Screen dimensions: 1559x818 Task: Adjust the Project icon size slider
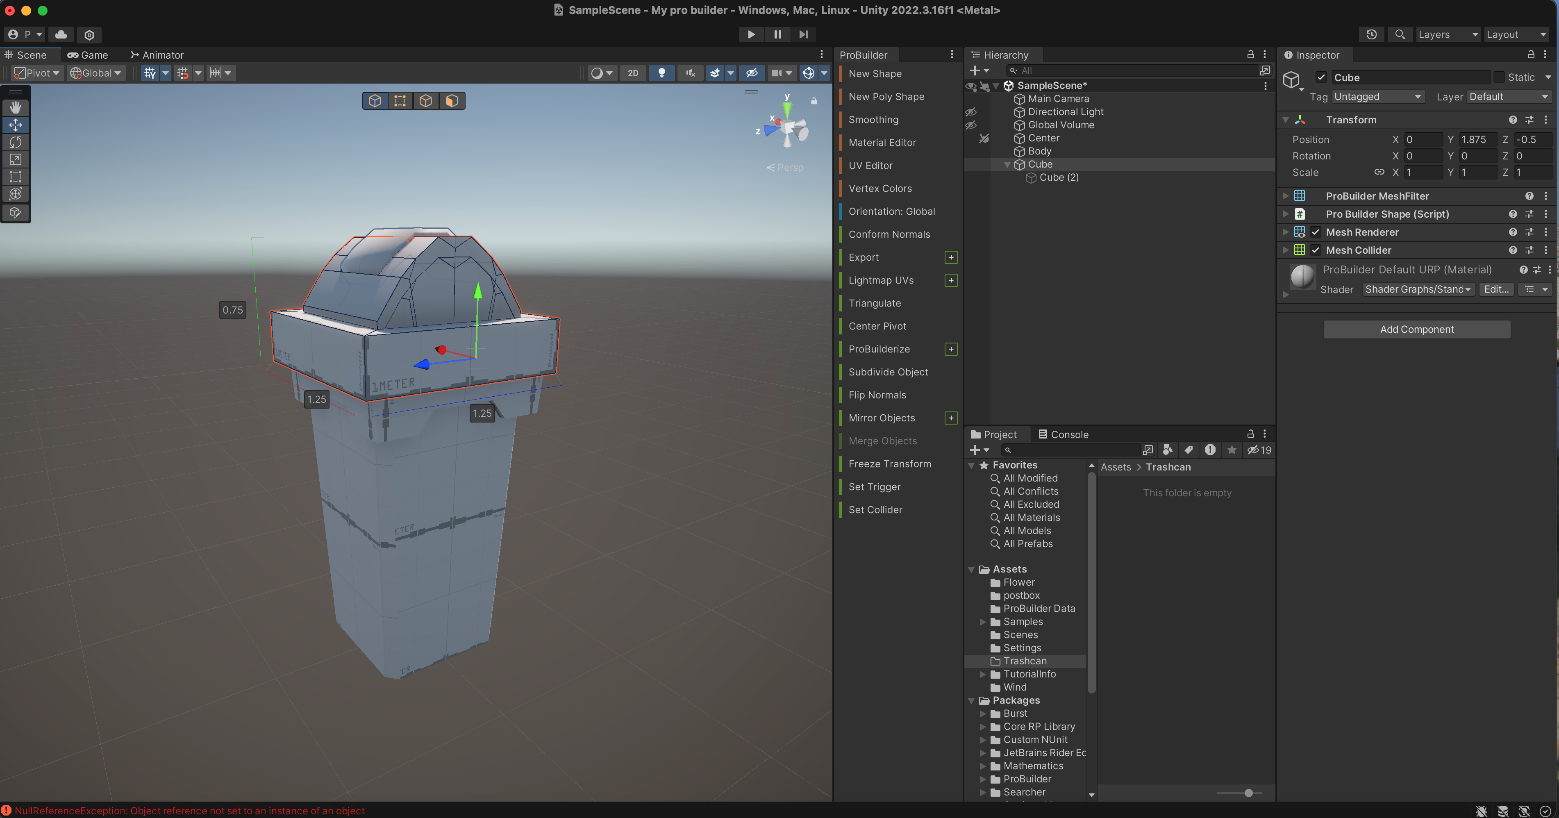pyautogui.click(x=1248, y=793)
